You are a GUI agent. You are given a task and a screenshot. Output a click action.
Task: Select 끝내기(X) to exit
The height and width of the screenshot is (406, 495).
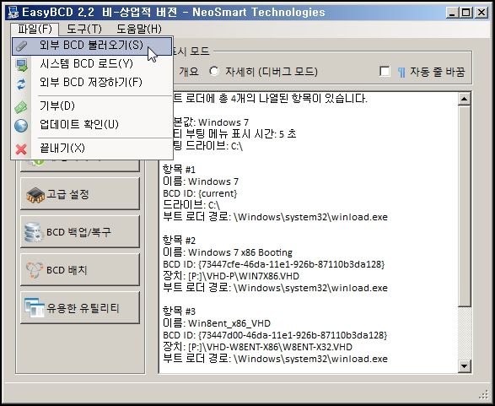click(92, 149)
